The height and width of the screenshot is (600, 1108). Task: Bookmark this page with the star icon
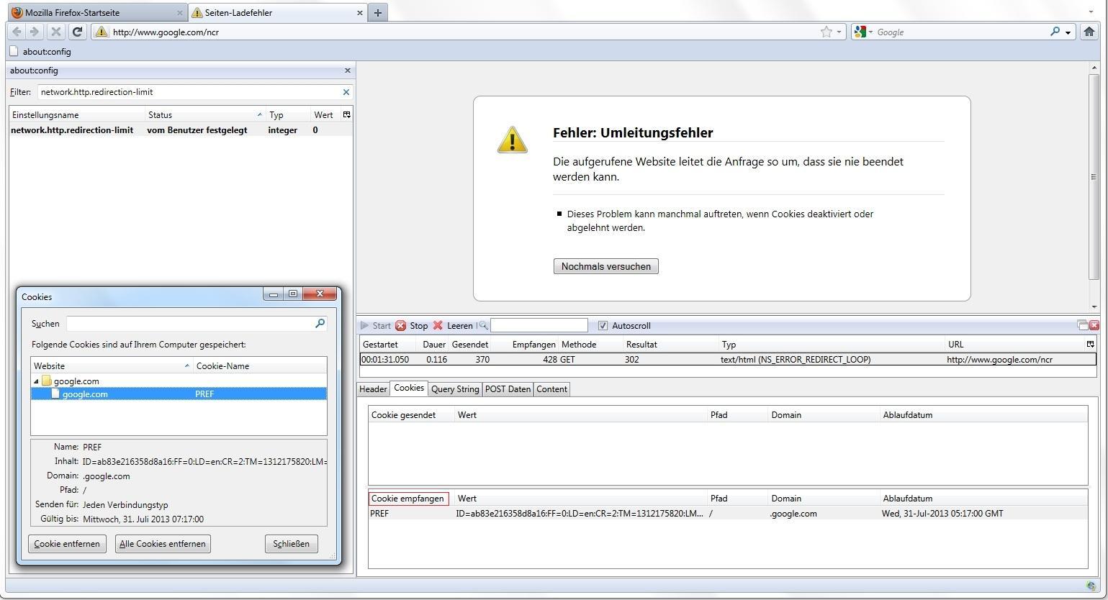tap(827, 32)
